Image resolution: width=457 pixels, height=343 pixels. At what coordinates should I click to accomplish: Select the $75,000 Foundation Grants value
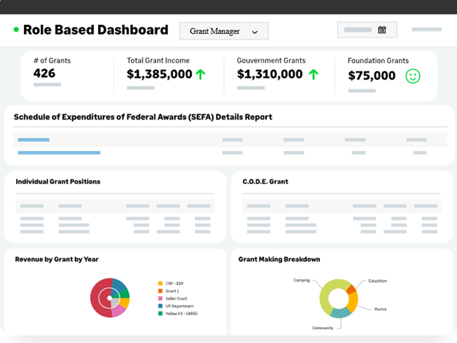(x=371, y=76)
